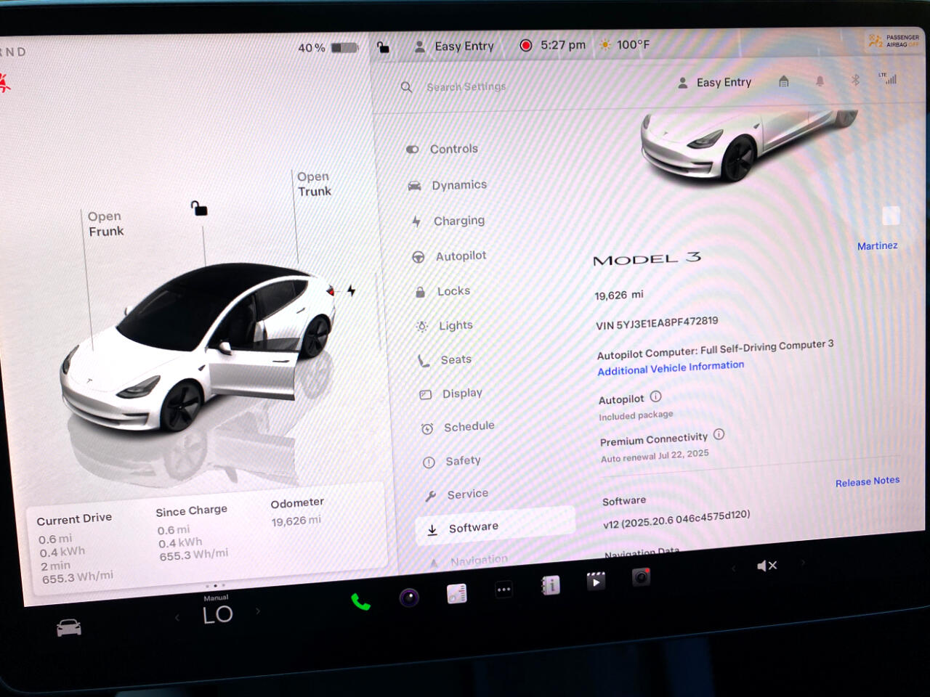The image size is (930, 697).
Task: Open the Controls settings menu
Action: pyautogui.click(x=442, y=149)
